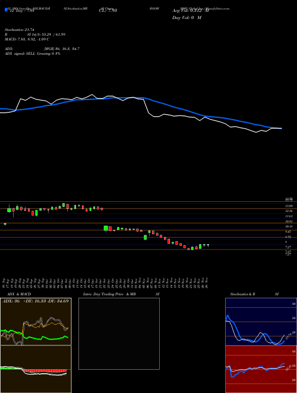Open the ADX indicator chart panel
This screenshot has height=393, width=297.
tap(36, 322)
